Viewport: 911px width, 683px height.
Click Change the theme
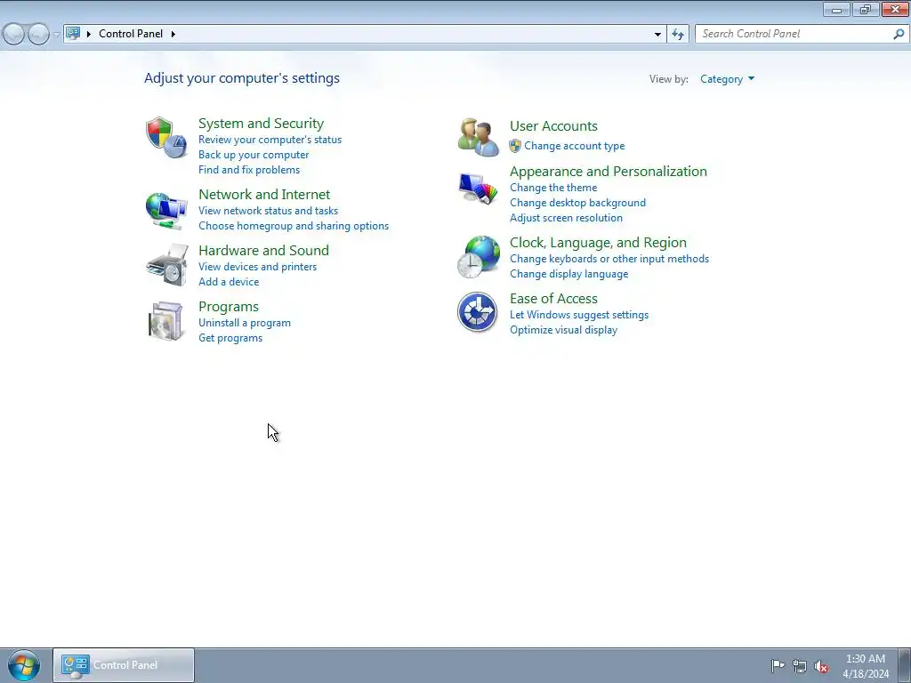(553, 188)
